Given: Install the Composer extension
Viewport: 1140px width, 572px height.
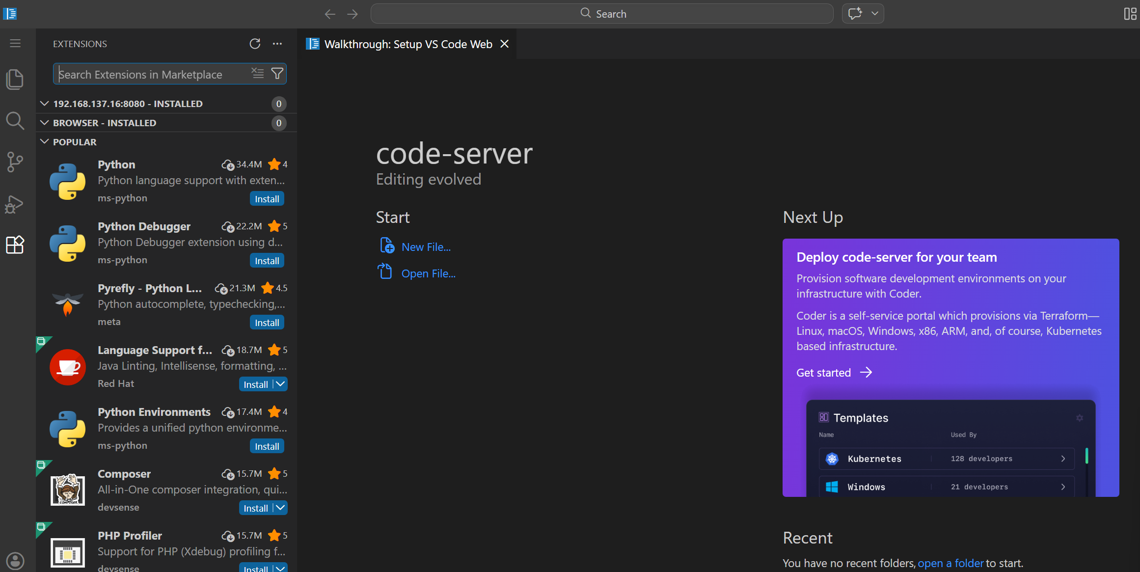Looking at the screenshot, I should [256, 508].
